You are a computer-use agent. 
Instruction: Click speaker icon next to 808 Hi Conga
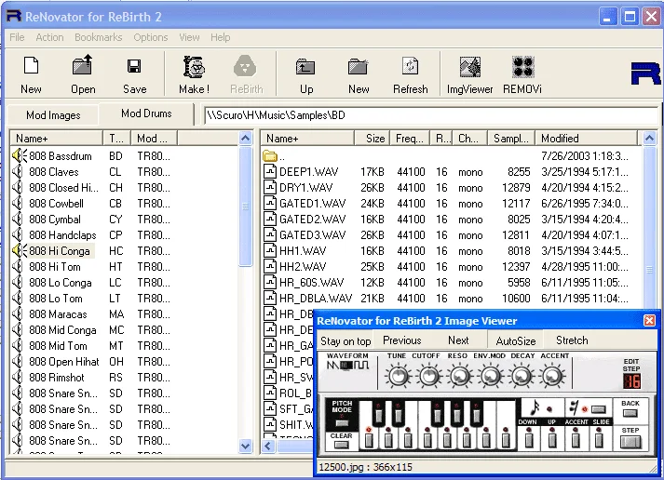[x=19, y=251]
